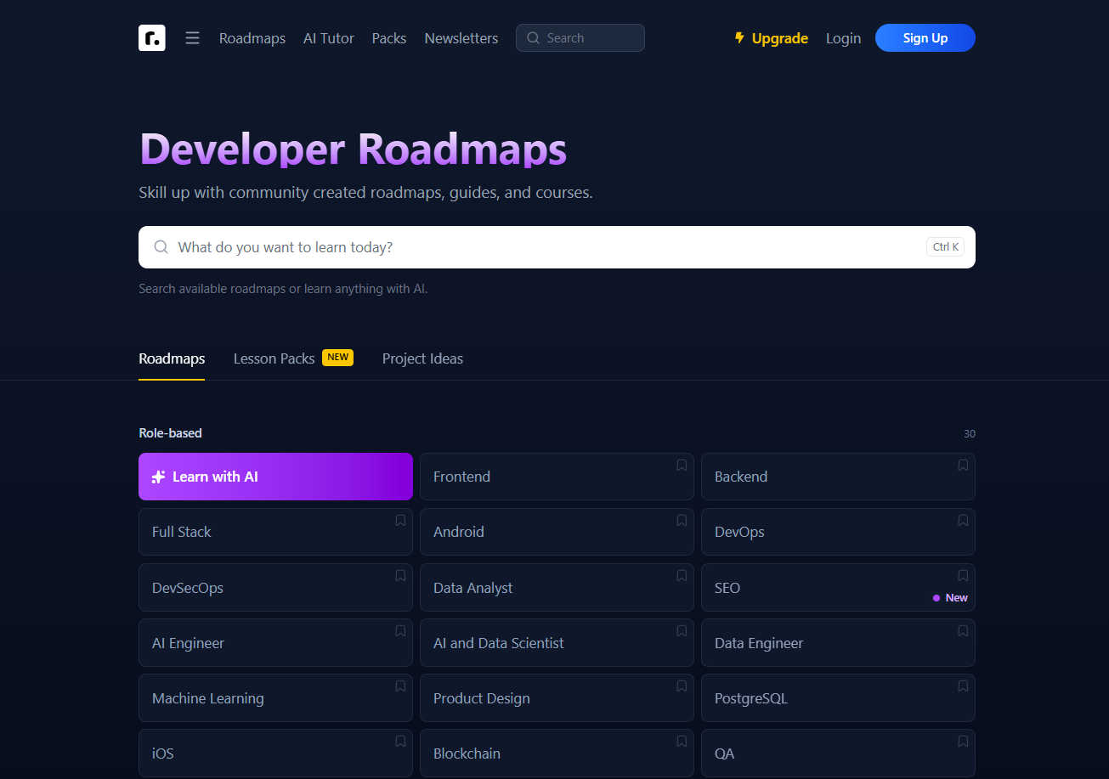Click bookmark icon on QA card
1109x779 pixels.
tap(963, 742)
